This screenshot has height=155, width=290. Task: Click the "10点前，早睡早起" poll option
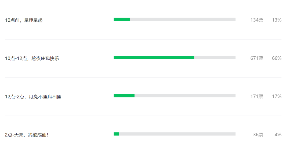click(24, 20)
